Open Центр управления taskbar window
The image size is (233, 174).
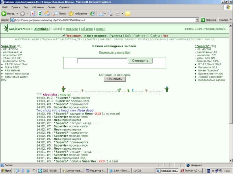pyautogui.click(x=73, y=171)
